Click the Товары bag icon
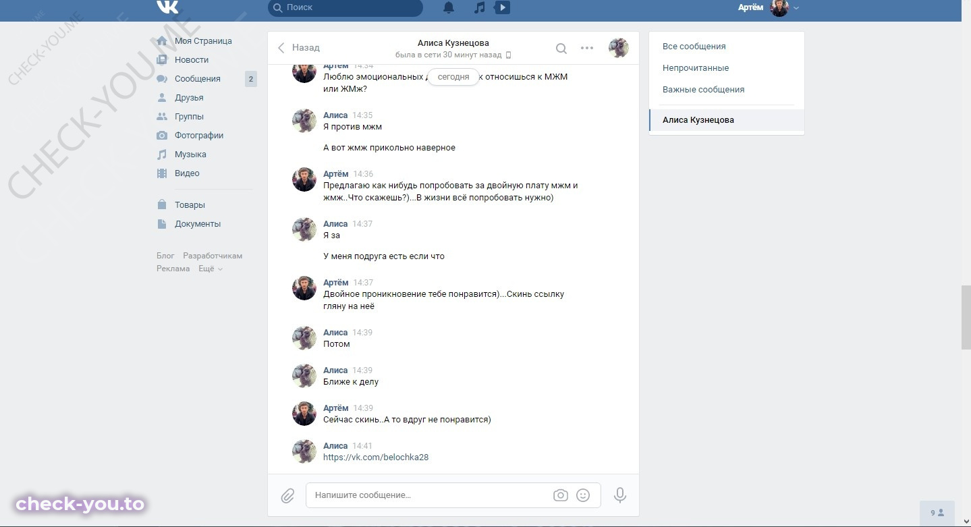 (162, 204)
